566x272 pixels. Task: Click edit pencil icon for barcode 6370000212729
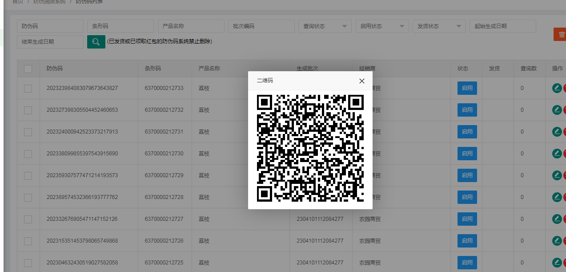(x=556, y=175)
